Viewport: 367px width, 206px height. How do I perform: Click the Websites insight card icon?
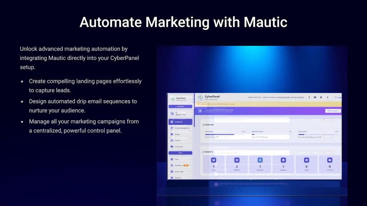tap(237, 160)
